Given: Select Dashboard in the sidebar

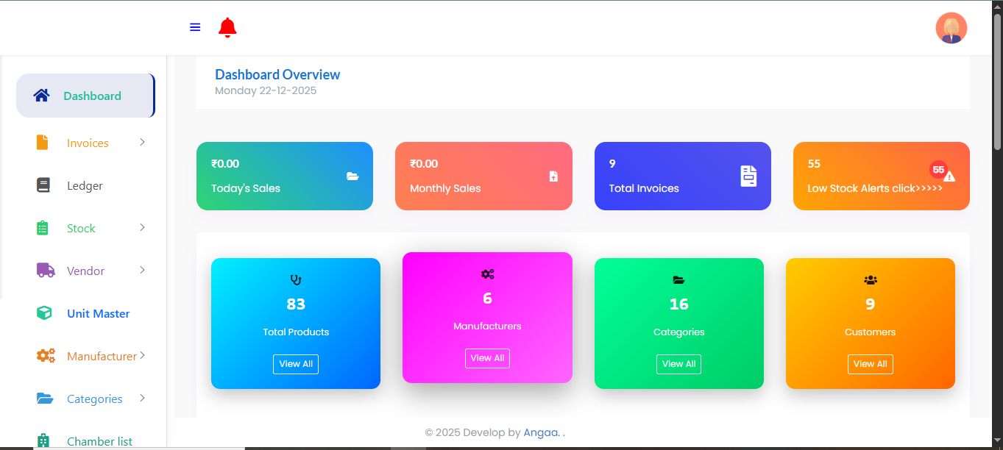Looking at the screenshot, I should click(92, 96).
